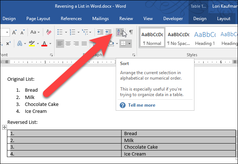Switch to the Page Layout tab
The height and width of the screenshot is (164, 238).
click(38, 19)
